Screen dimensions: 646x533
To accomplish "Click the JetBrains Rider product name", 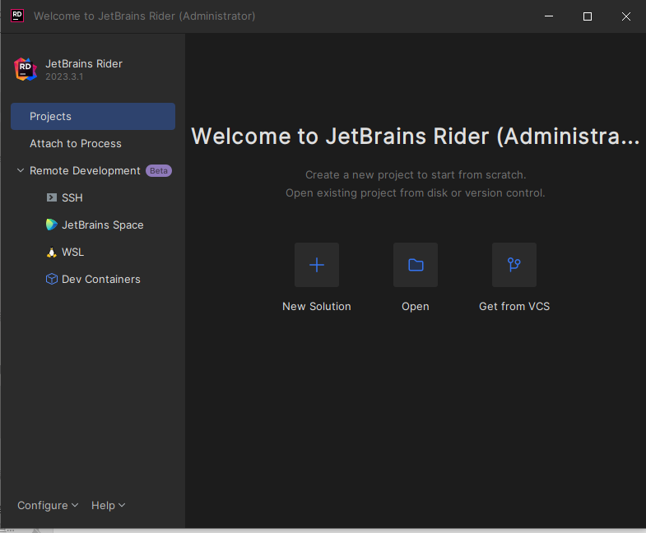I will pyautogui.click(x=84, y=64).
